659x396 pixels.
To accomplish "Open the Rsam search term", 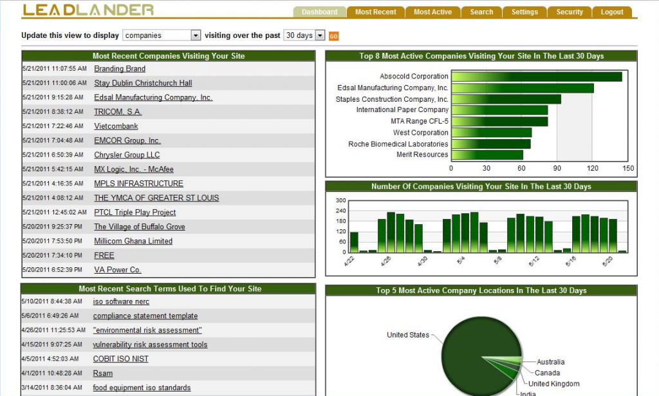I will pyautogui.click(x=102, y=373).
